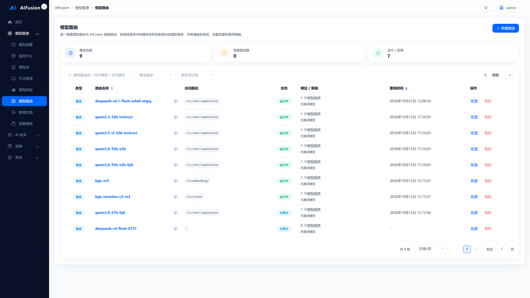530x298 pixels.
Task: Copy the qwen3.6-35b-a3b-fp8 route name
Action: click(176, 165)
